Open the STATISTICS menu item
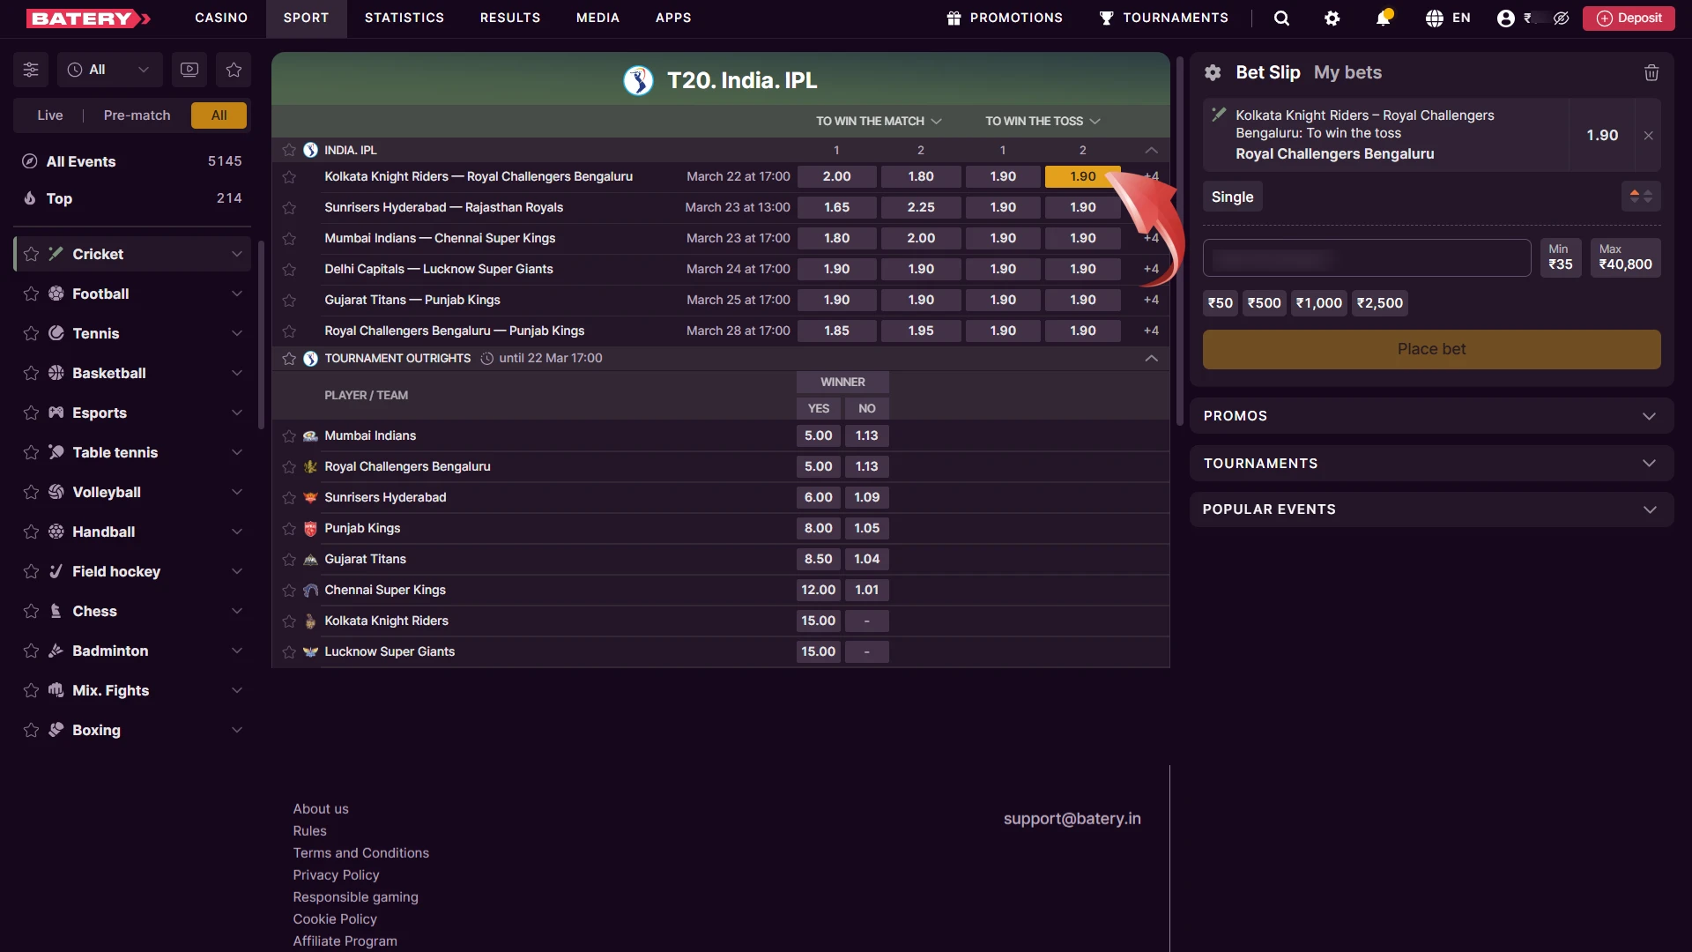1692x952 pixels. point(404,18)
